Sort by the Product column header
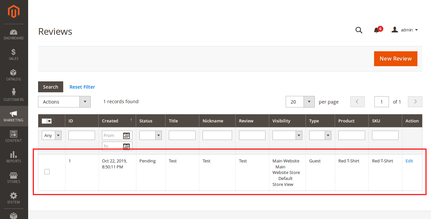The image size is (431, 219). click(x=352, y=121)
